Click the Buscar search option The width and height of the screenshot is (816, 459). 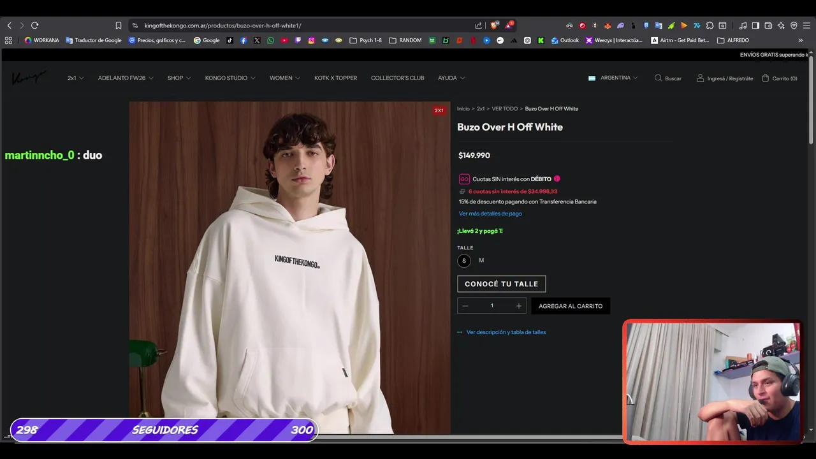667,78
